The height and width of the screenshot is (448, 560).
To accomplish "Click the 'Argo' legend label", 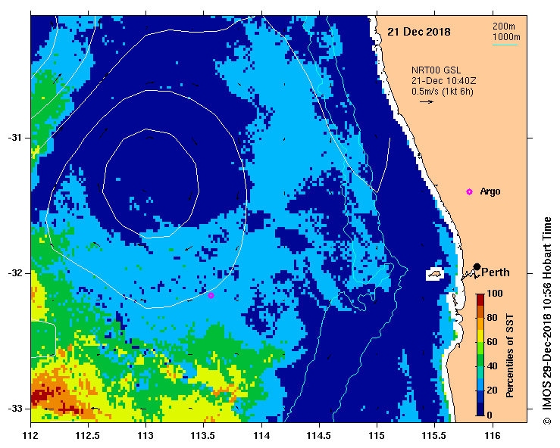I will 490,191.
